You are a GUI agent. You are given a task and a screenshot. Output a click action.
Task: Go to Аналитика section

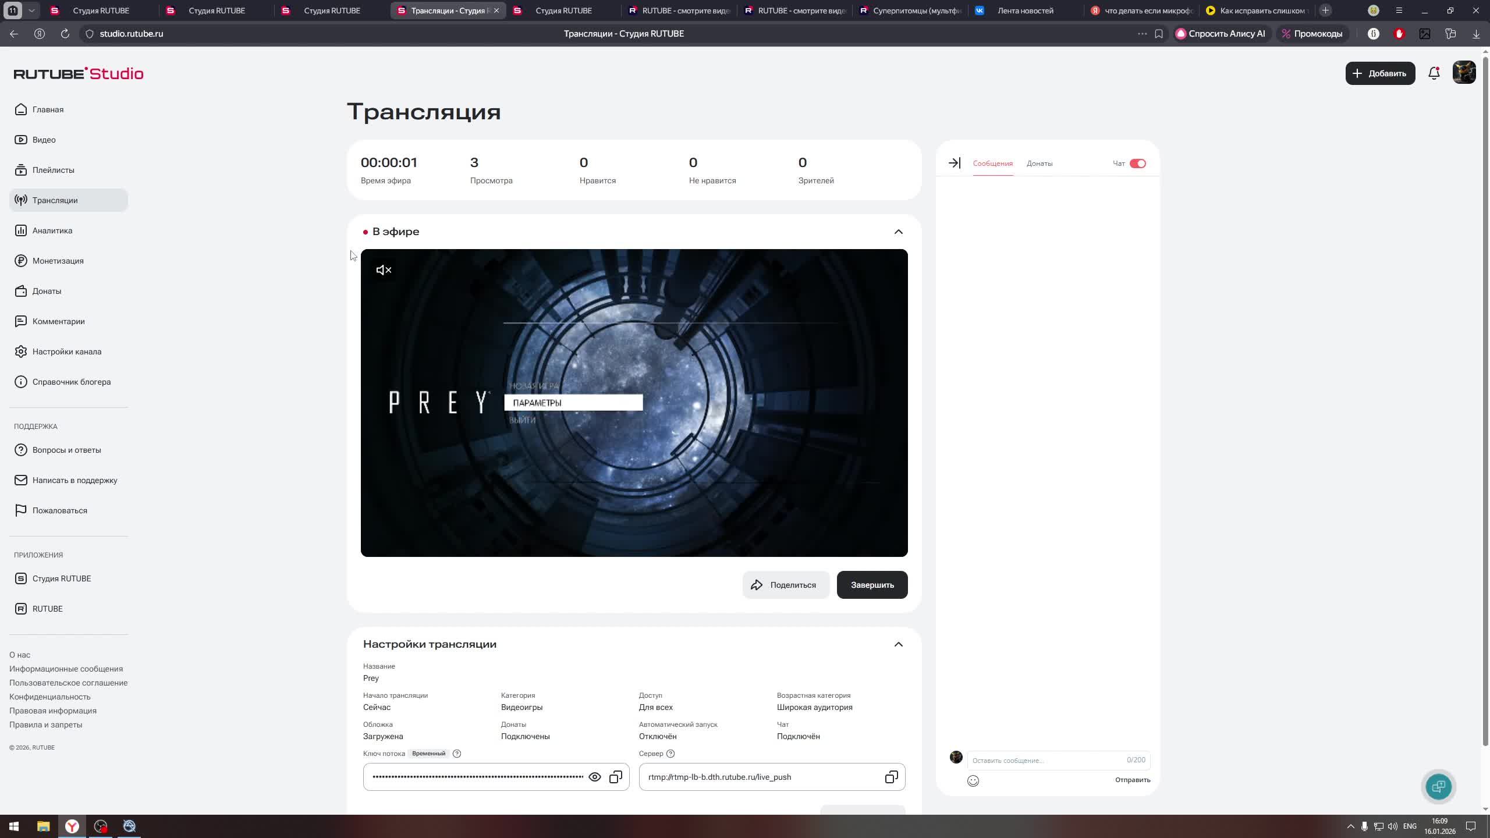69,230
